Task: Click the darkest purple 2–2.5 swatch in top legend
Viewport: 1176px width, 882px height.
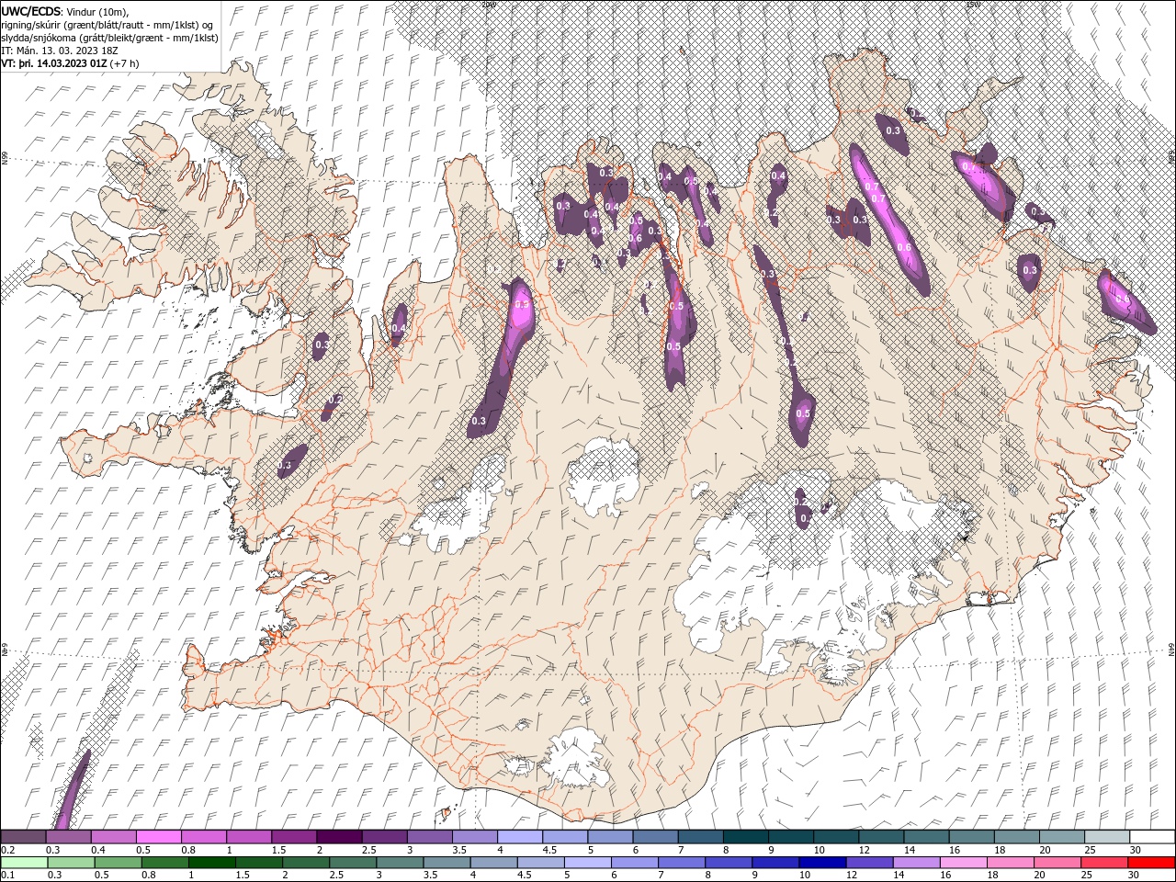Action: click(x=338, y=837)
